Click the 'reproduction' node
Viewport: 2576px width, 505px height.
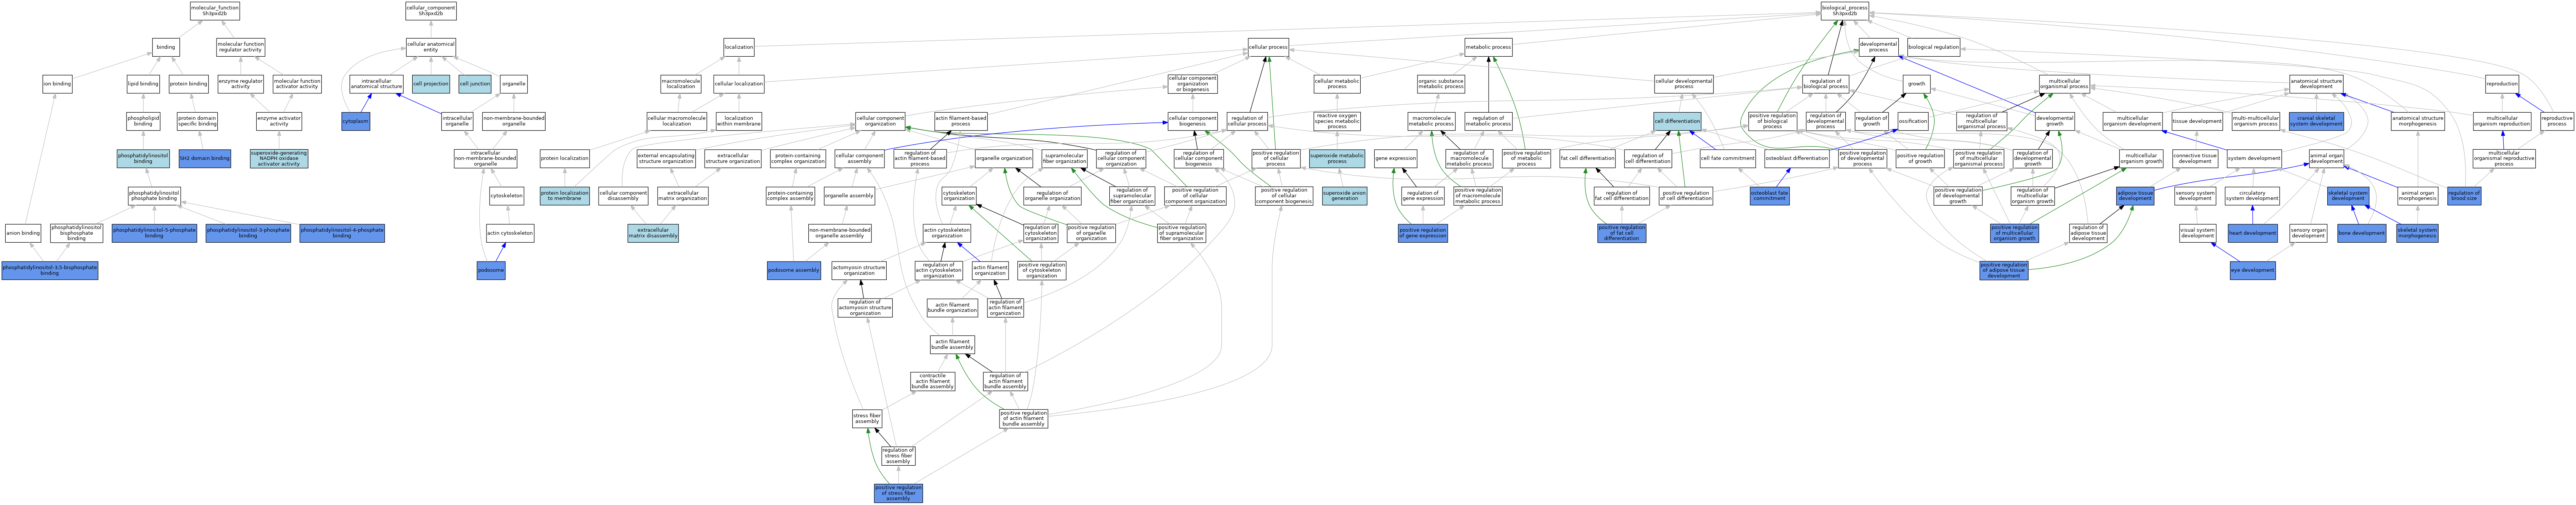2502,84
